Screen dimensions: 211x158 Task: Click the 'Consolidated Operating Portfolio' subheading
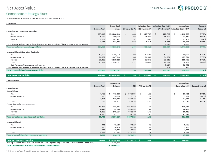[x=21, y=31]
